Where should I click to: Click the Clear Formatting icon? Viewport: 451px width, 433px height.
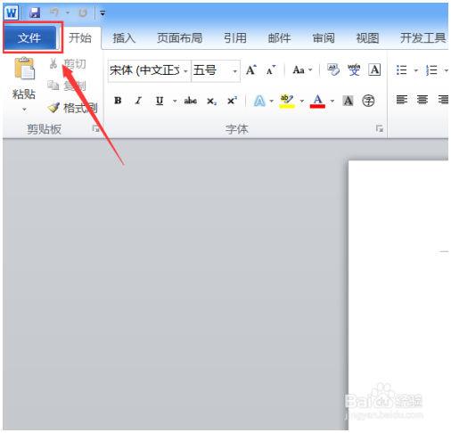click(x=333, y=70)
